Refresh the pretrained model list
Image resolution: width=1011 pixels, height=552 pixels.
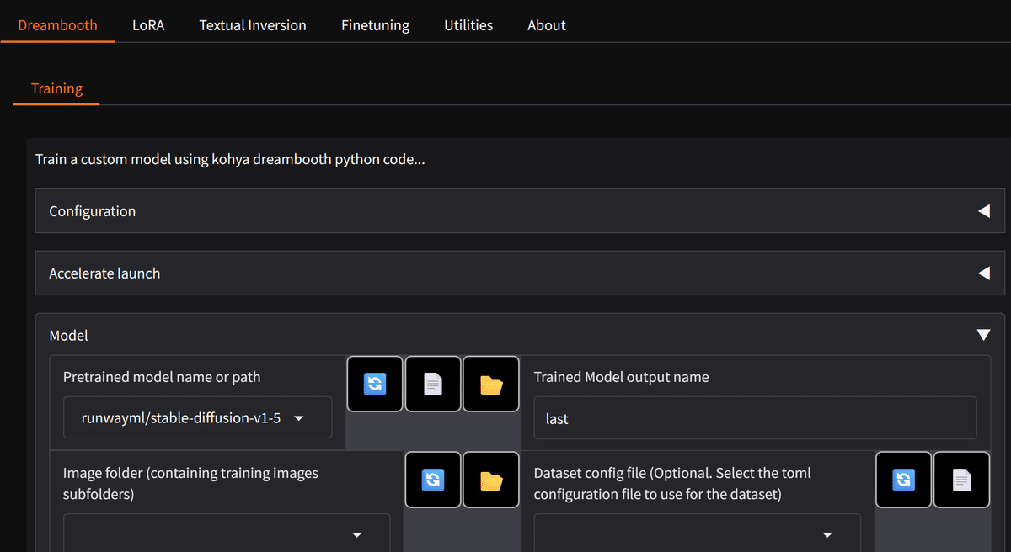[x=375, y=385]
